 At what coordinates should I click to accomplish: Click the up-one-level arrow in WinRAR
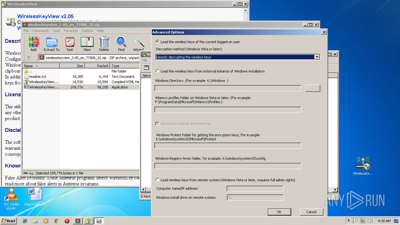(x=29, y=57)
